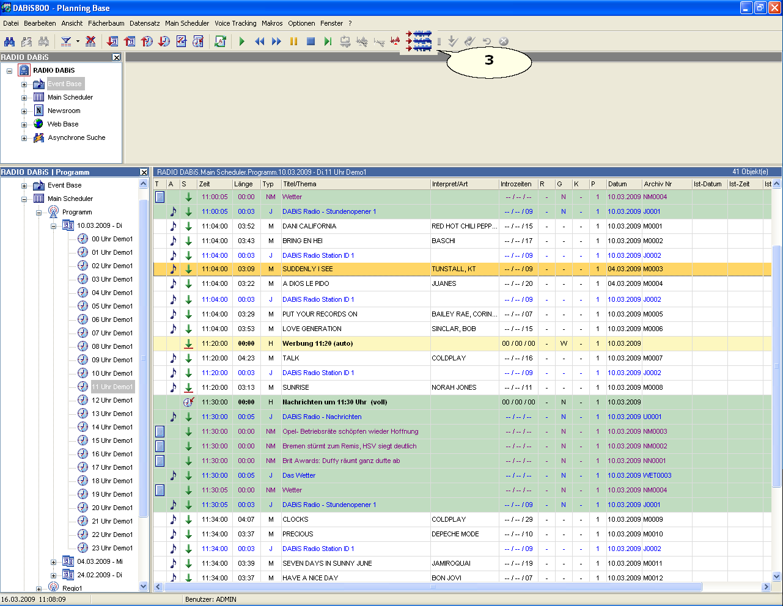Pause playback with orange pause button
The image size is (783, 606).
click(293, 42)
